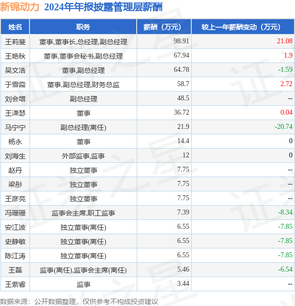Click the 姓名 column header
This screenshot has height=306, width=295.
click(x=15, y=27)
